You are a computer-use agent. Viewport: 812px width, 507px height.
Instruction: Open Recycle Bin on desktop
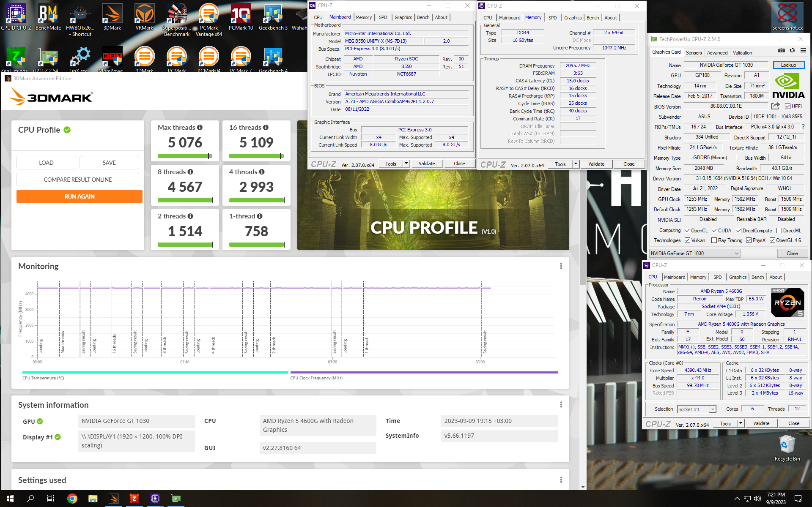pos(787,448)
